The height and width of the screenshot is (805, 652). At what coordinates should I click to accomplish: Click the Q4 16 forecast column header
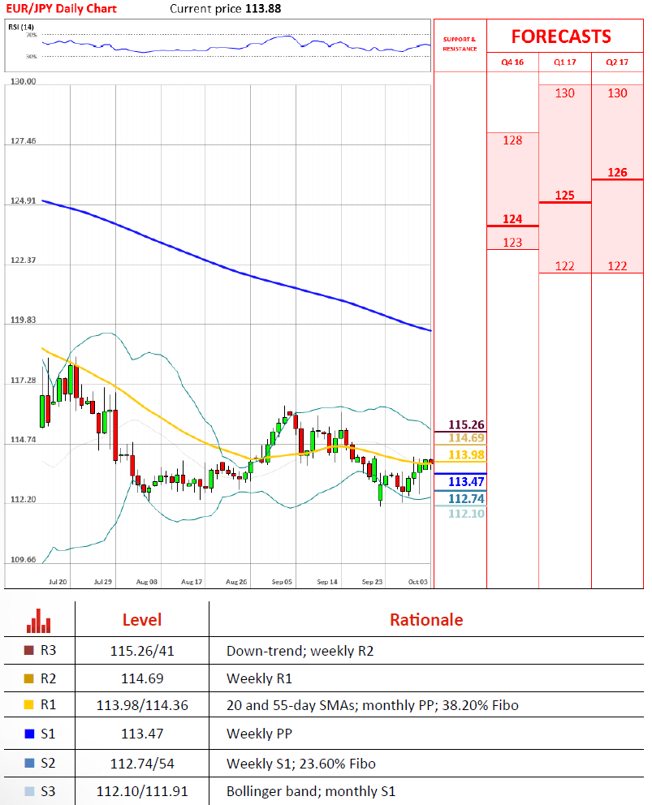(x=512, y=62)
